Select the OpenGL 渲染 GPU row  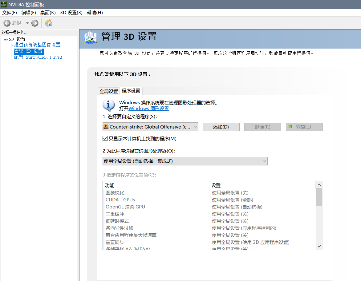209,207
